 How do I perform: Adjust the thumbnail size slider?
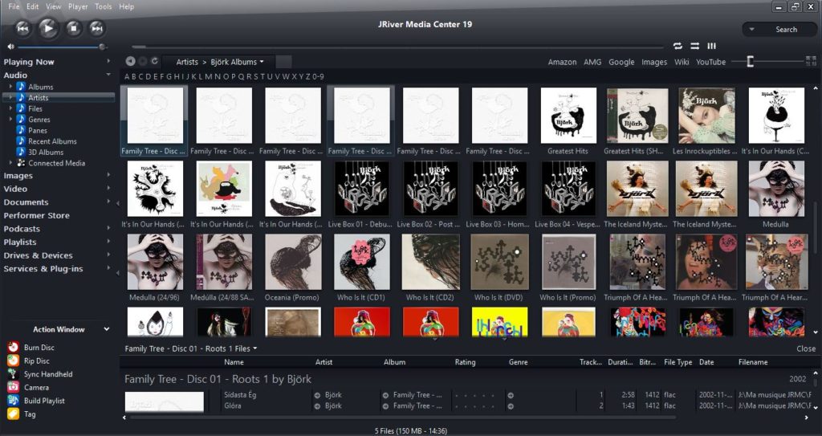click(x=767, y=61)
